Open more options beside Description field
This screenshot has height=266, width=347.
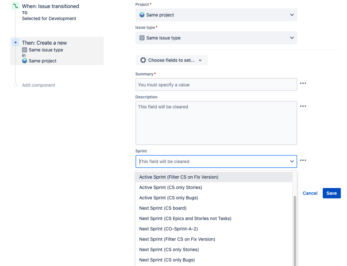coord(303,106)
